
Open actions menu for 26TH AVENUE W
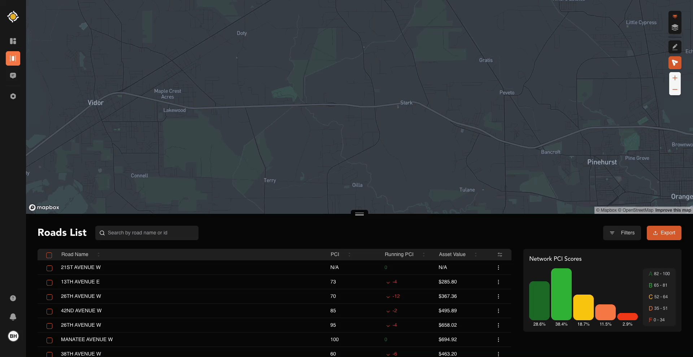pos(498,296)
